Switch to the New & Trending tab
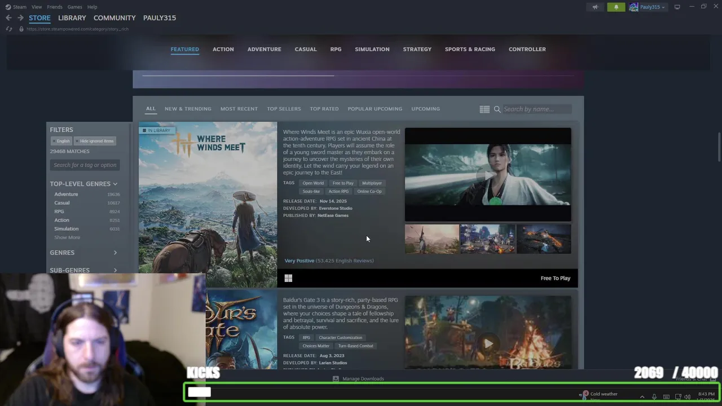 pyautogui.click(x=188, y=109)
